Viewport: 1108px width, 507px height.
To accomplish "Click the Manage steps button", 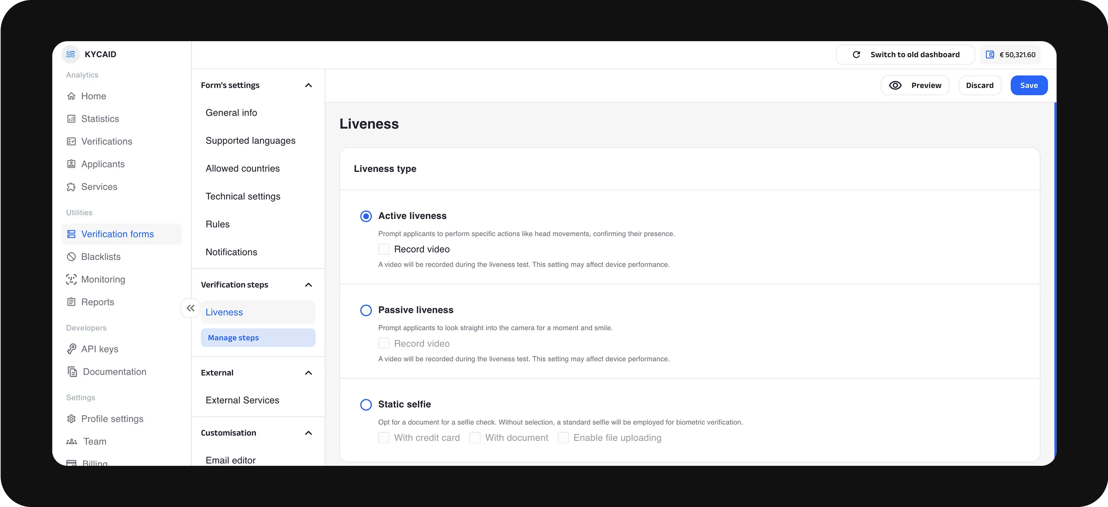I will pyautogui.click(x=258, y=338).
